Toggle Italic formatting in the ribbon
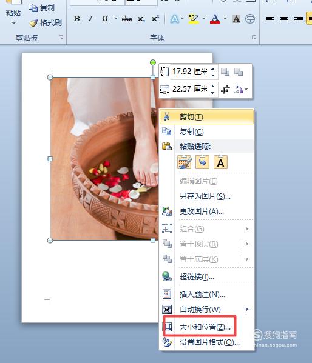Viewport: 312px width, 363px height. pos(90,19)
